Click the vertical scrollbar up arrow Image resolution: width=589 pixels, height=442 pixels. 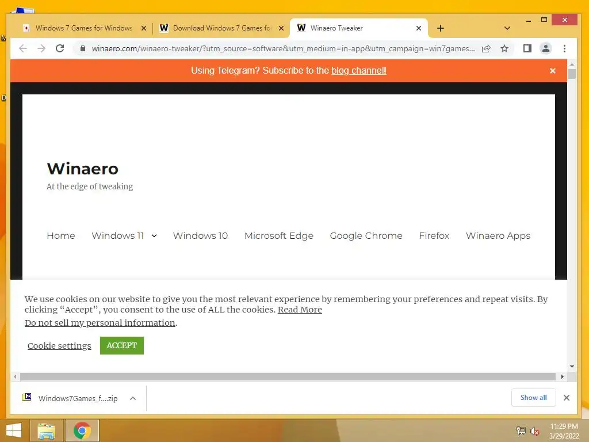(572, 63)
